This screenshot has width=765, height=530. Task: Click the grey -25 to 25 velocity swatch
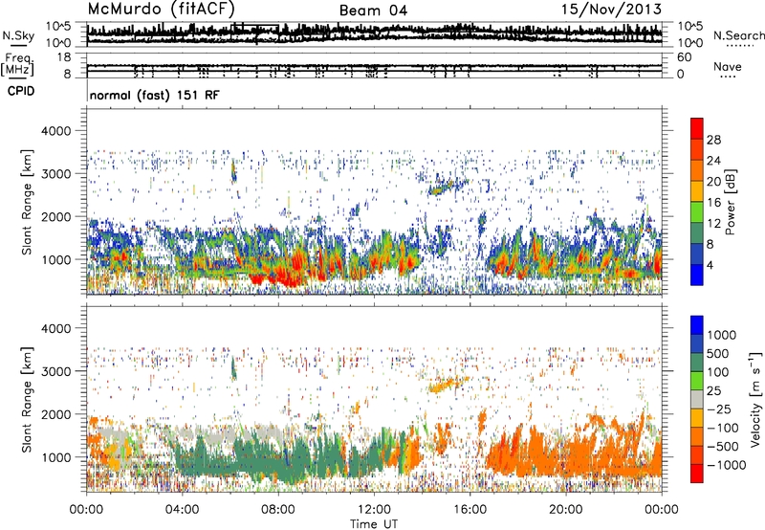(697, 399)
